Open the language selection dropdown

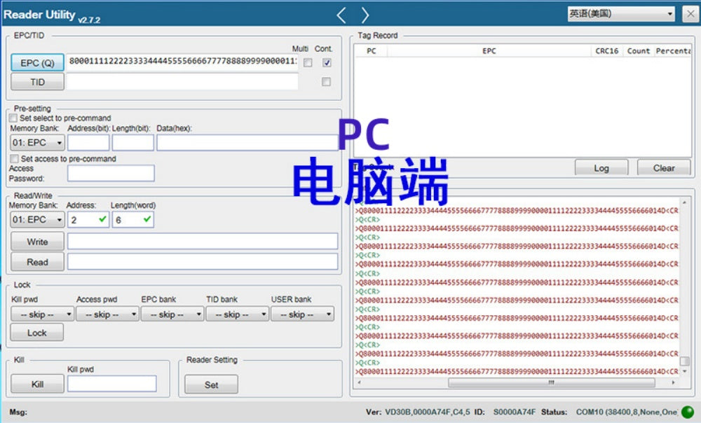click(x=621, y=14)
